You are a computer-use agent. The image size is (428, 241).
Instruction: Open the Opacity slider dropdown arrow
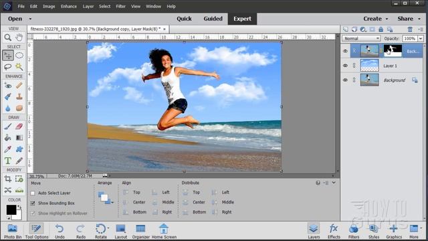421,39
